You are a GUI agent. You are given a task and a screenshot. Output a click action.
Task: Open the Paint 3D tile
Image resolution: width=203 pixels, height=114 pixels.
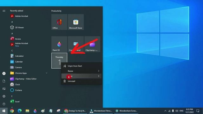(x=59, y=44)
